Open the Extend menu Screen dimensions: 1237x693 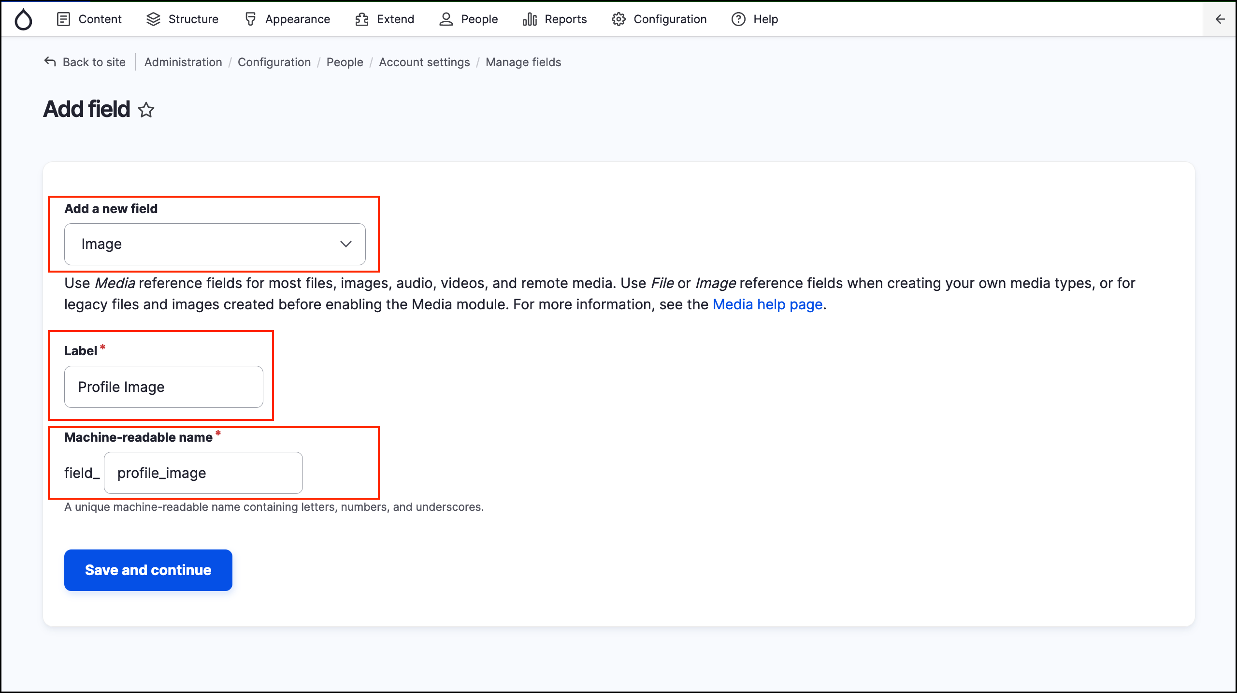point(395,19)
